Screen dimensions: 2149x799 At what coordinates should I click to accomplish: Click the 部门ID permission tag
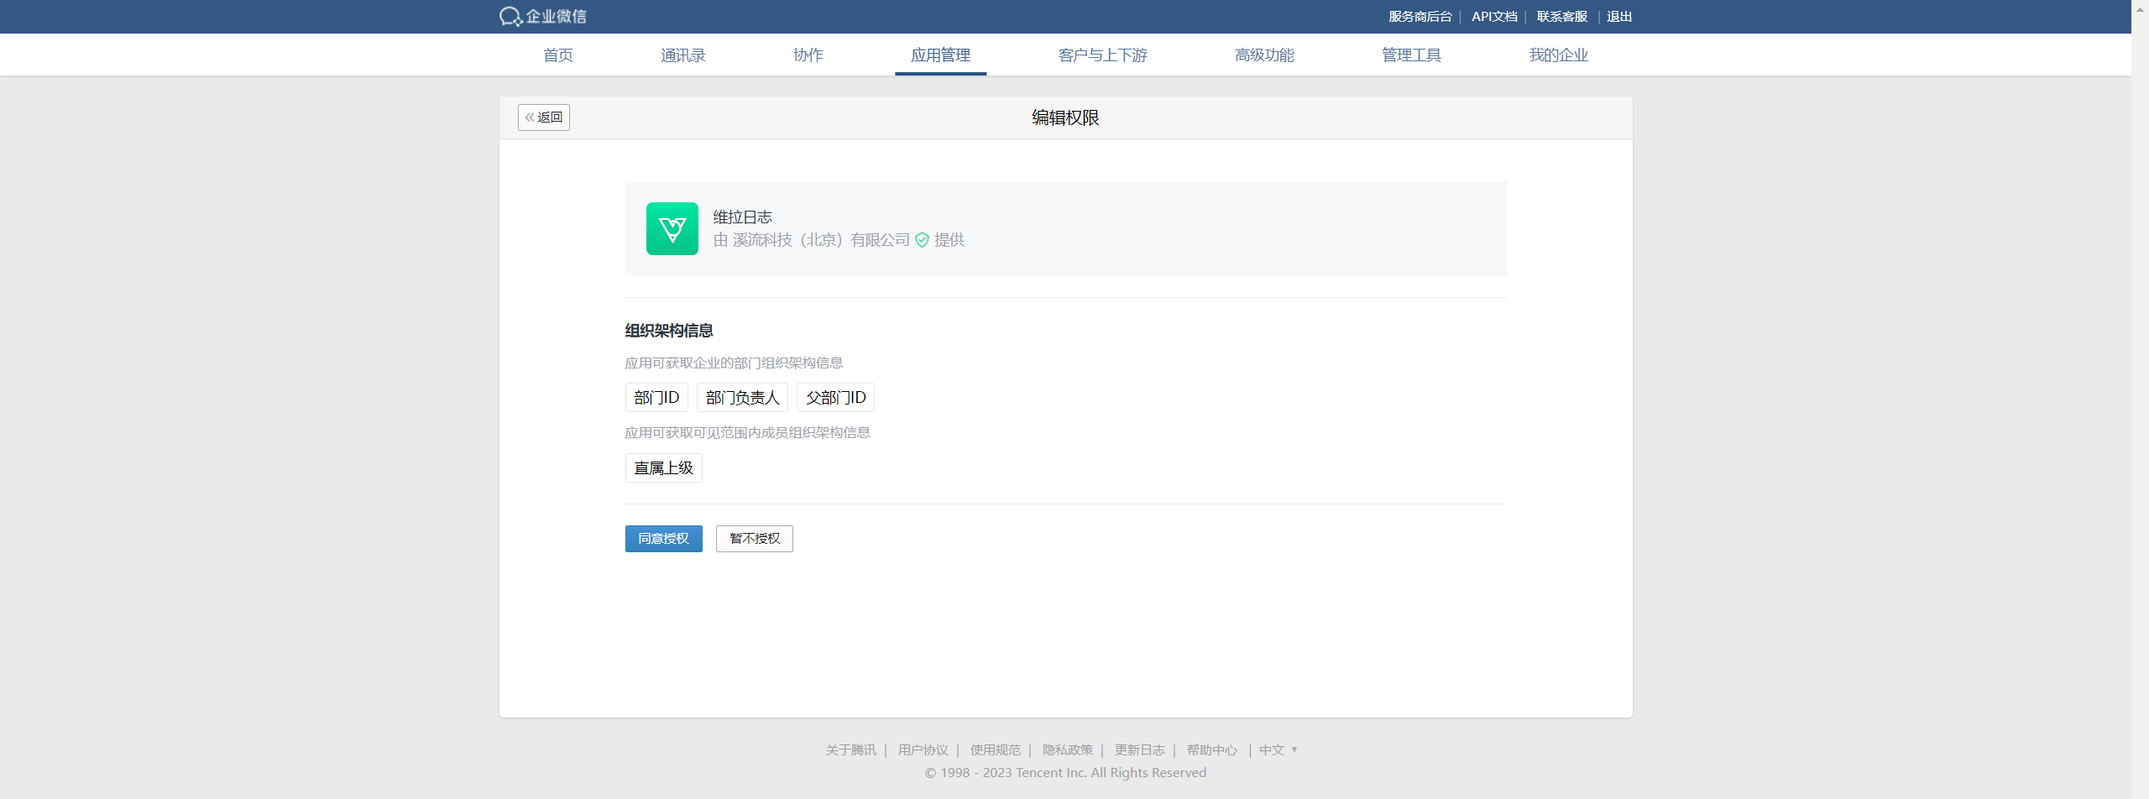point(656,398)
